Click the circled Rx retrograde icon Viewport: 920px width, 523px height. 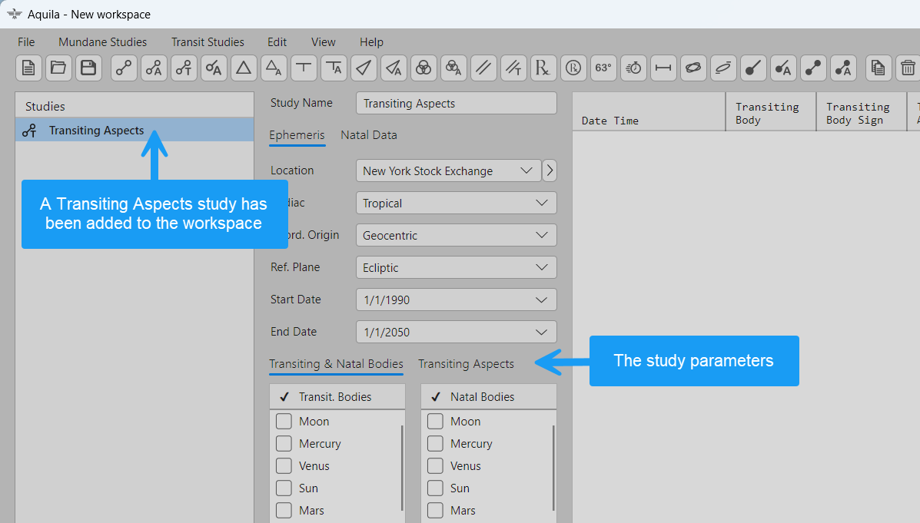tap(573, 68)
